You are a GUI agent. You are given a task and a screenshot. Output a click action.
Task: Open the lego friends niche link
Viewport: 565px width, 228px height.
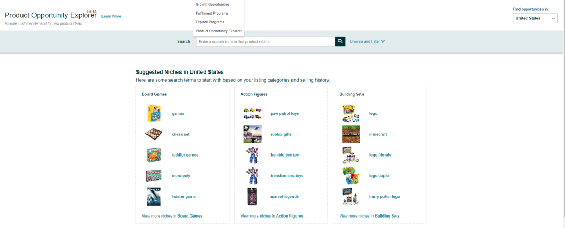tap(380, 155)
